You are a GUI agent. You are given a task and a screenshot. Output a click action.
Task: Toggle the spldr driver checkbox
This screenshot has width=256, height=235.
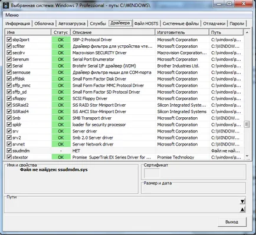tap(9, 124)
